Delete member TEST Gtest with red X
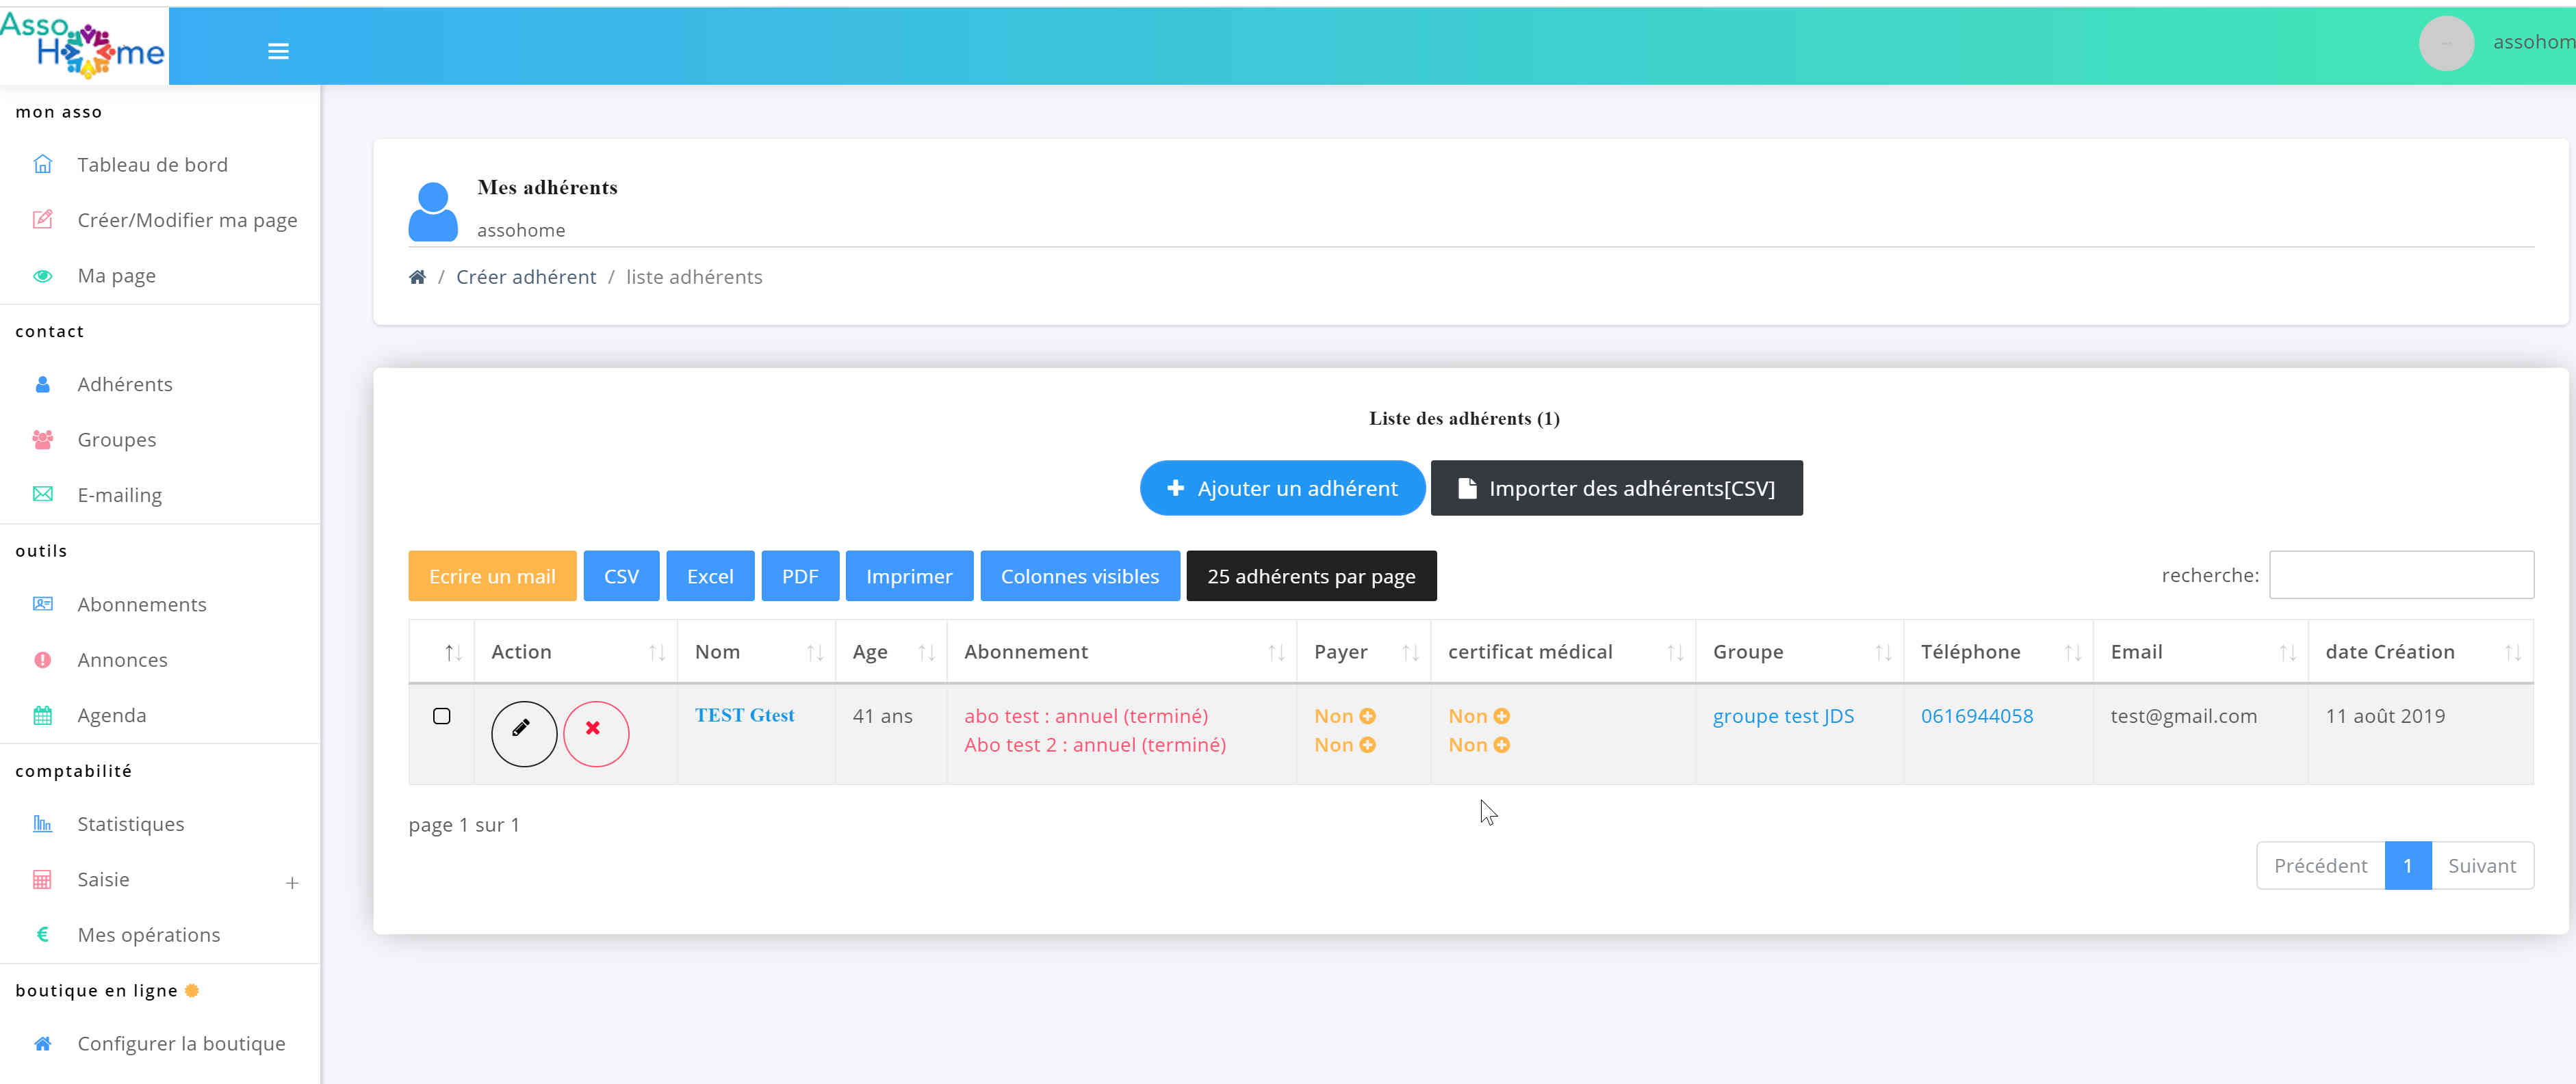The height and width of the screenshot is (1084, 2576). [x=596, y=733]
